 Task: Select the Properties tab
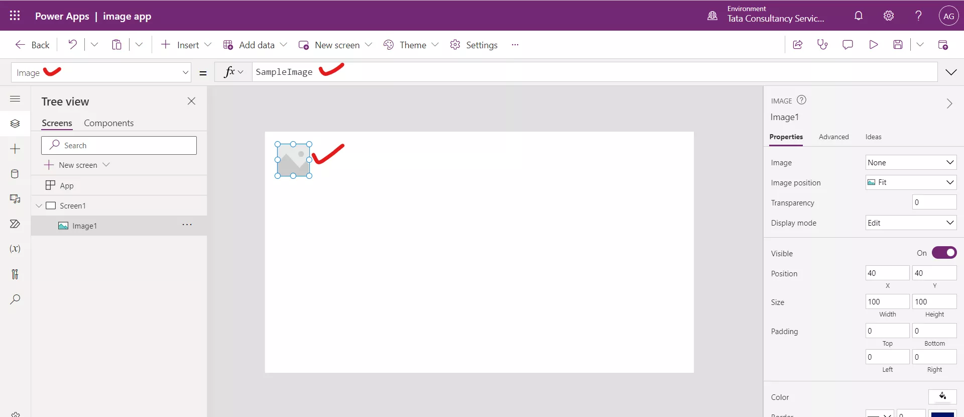pos(786,137)
